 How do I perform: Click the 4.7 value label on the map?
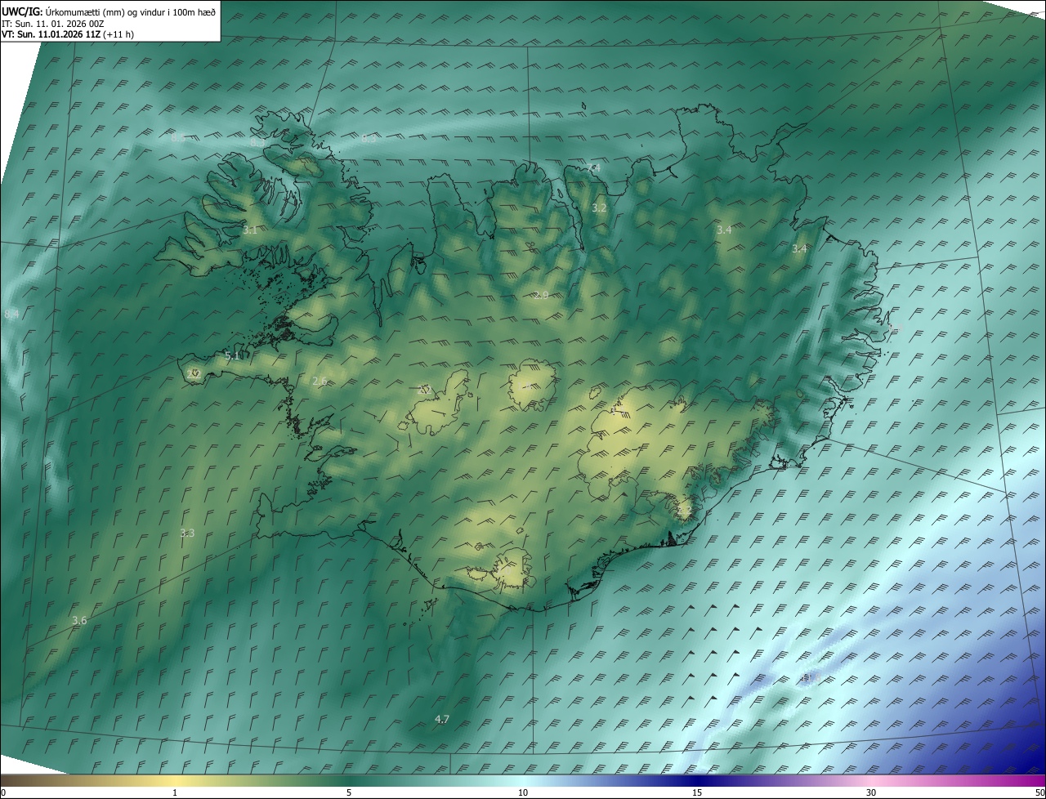click(442, 720)
